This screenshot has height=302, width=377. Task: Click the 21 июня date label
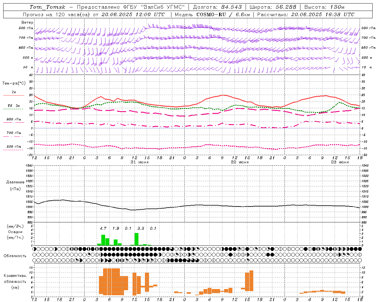click(x=140, y=162)
